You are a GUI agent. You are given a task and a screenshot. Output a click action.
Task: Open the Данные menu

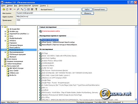[x=10, y=6]
